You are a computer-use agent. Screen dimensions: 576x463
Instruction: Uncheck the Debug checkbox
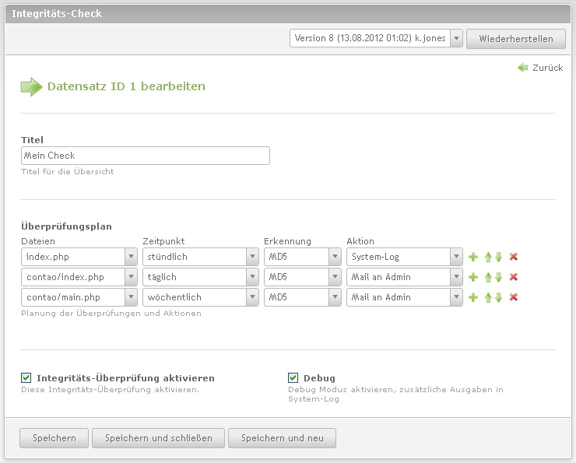pyautogui.click(x=293, y=378)
